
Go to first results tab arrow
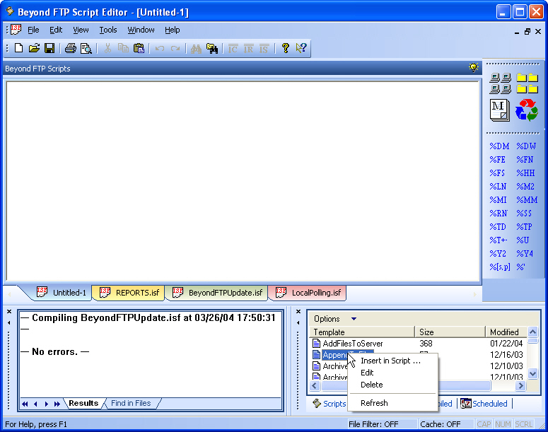(25, 404)
